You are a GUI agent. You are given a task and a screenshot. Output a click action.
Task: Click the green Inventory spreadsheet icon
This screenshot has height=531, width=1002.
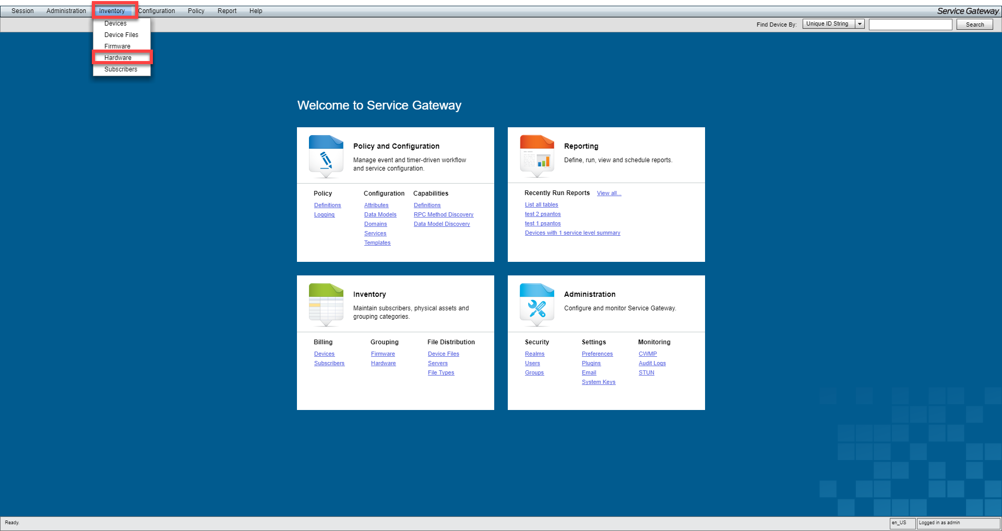click(x=326, y=304)
